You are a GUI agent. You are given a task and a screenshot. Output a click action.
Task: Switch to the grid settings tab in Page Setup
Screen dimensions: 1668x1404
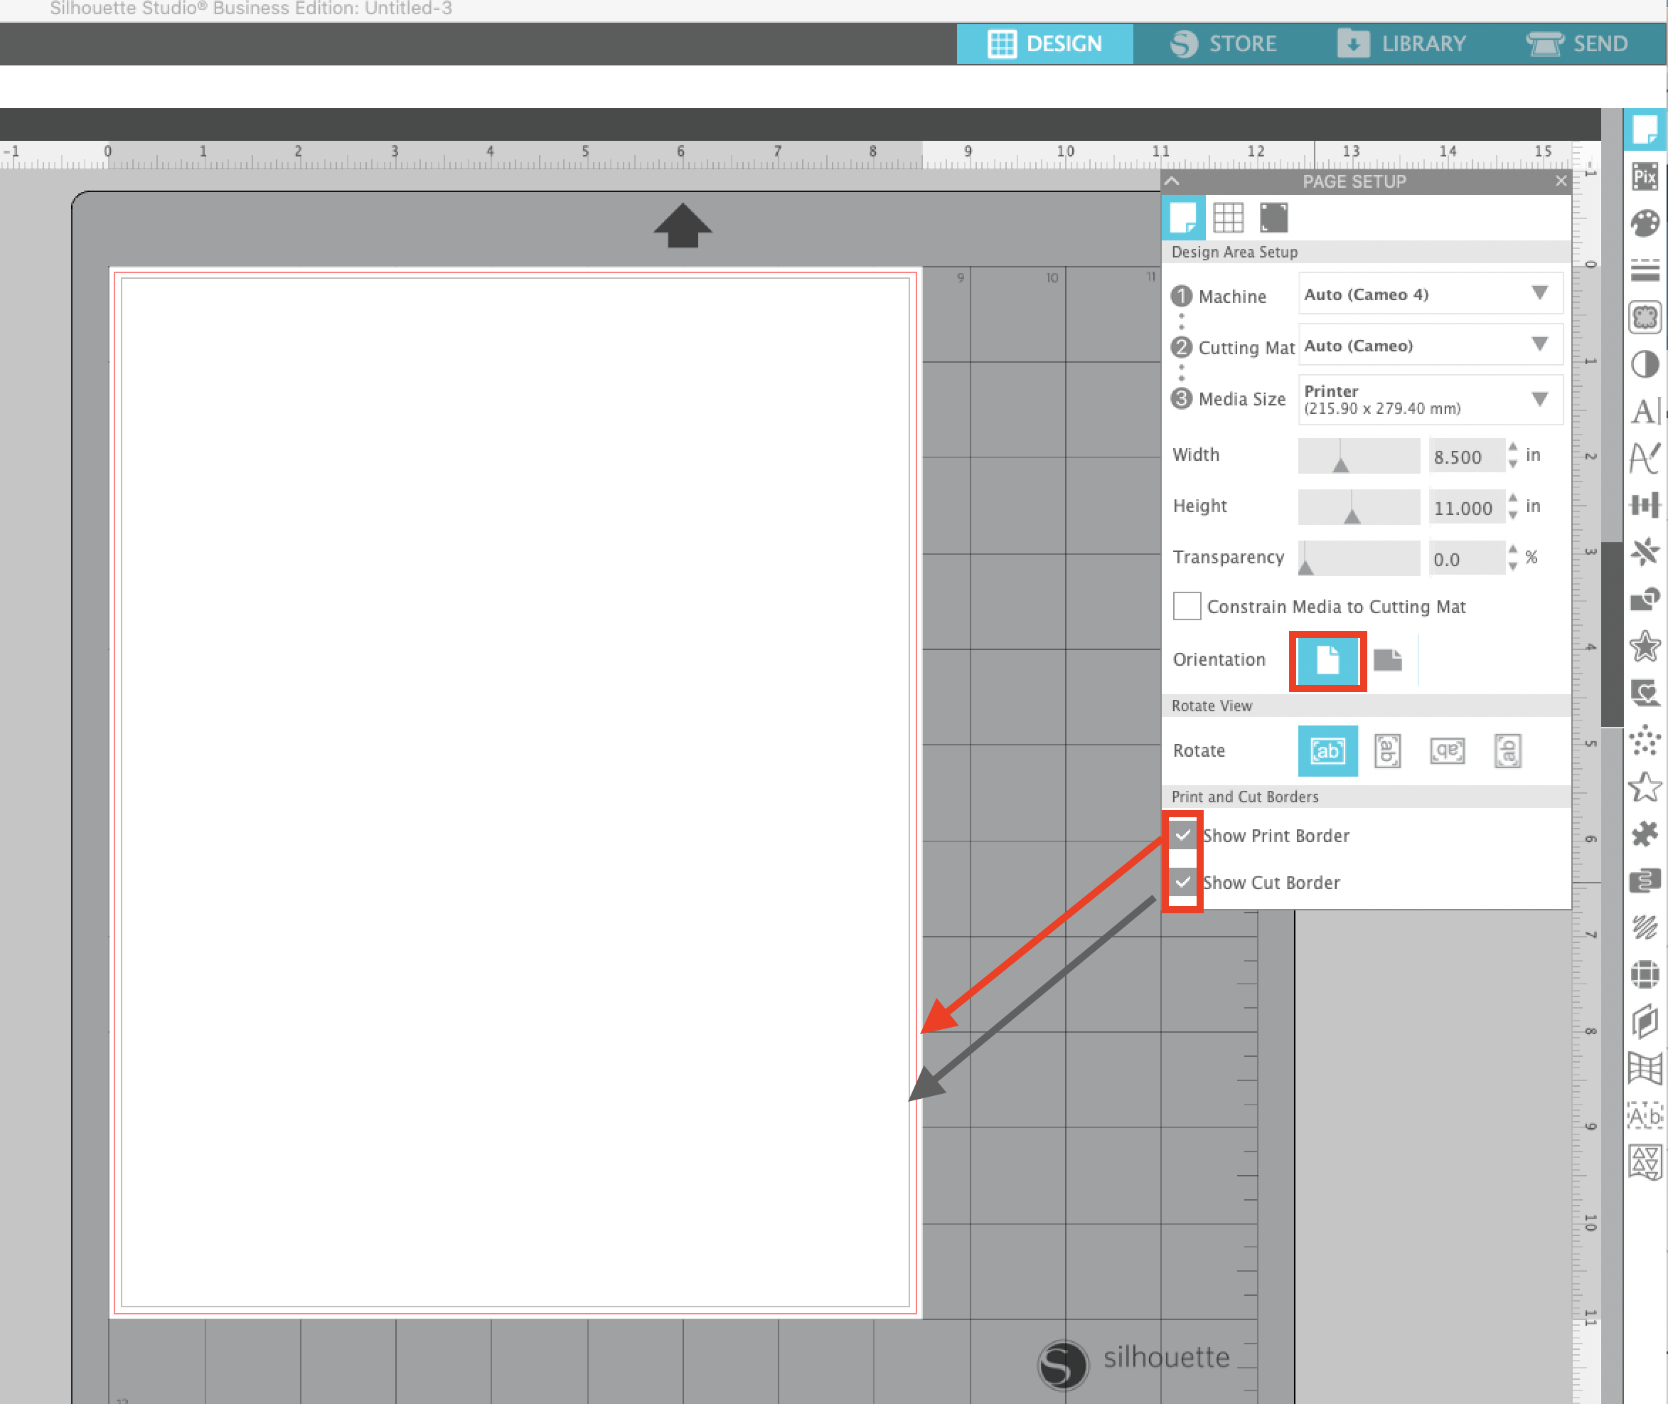(x=1230, y=216)
